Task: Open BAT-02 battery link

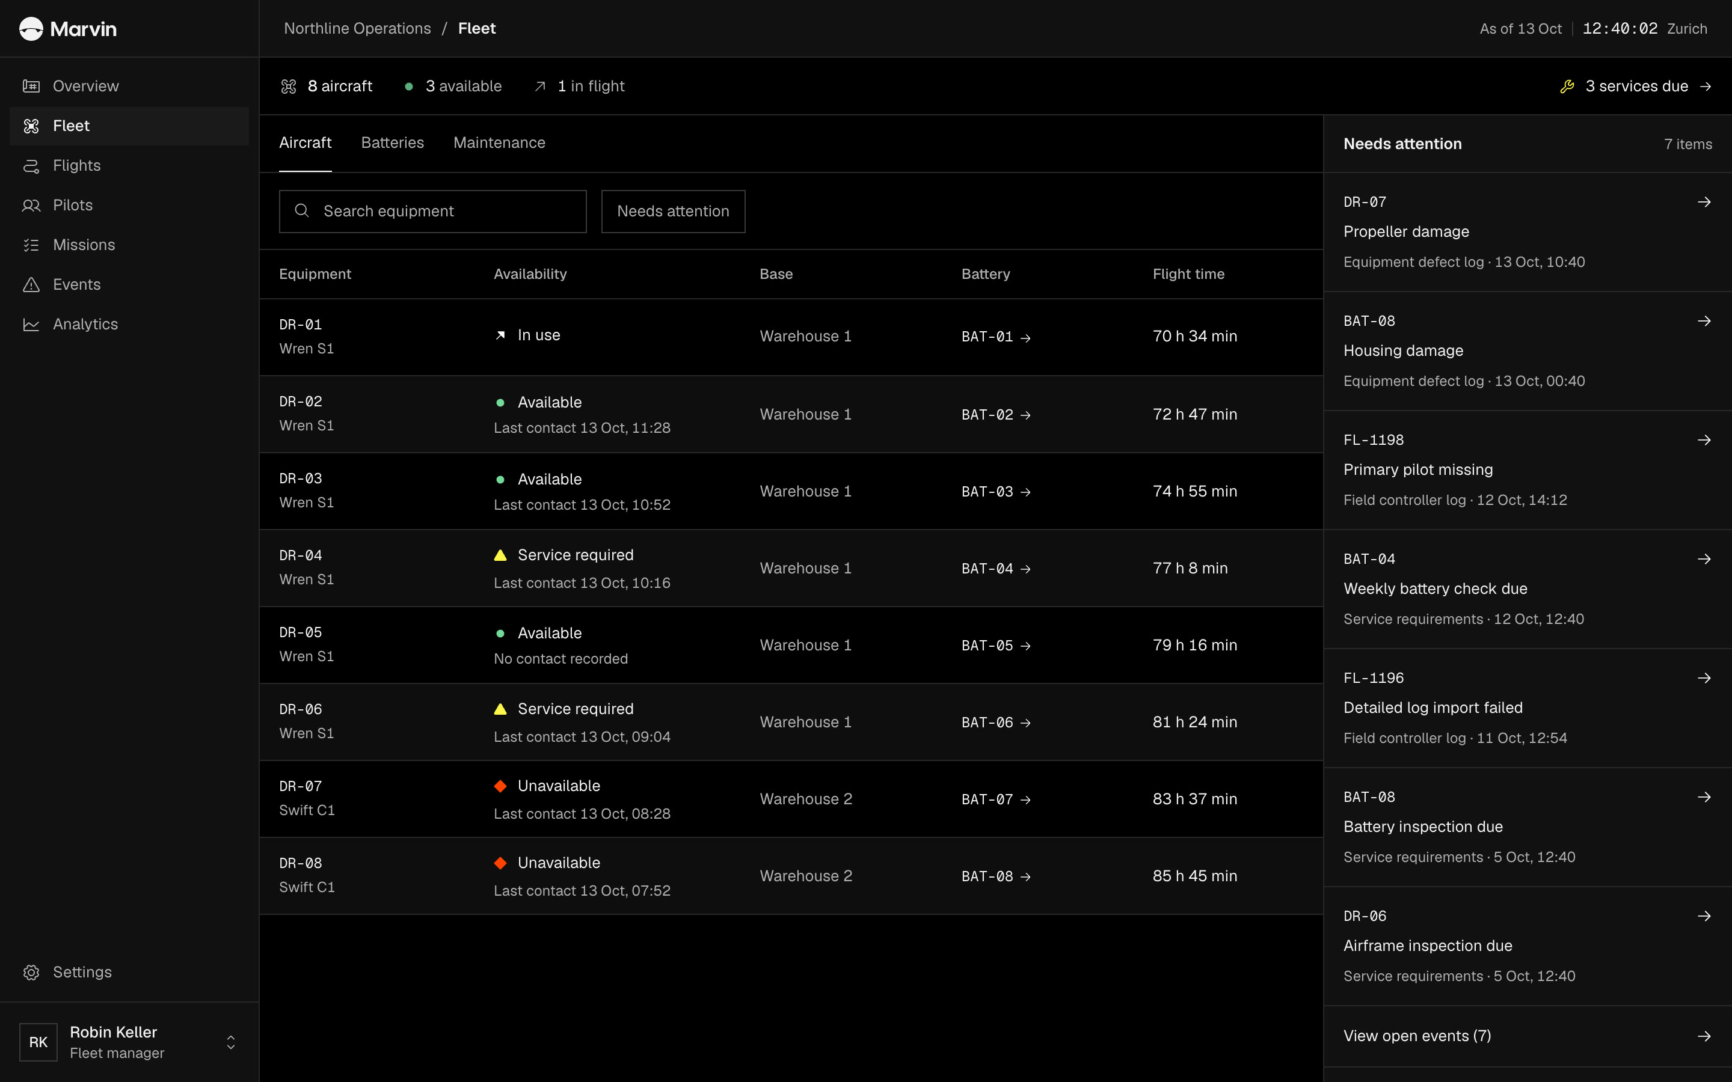Action: [997, 414]
